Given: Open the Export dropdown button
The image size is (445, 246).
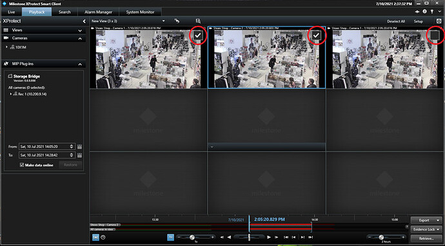Looking at the screenshot, I should point(426,220).
